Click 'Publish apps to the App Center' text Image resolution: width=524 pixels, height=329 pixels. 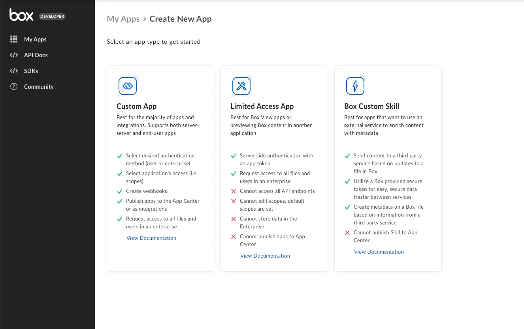tap(163, 205)
